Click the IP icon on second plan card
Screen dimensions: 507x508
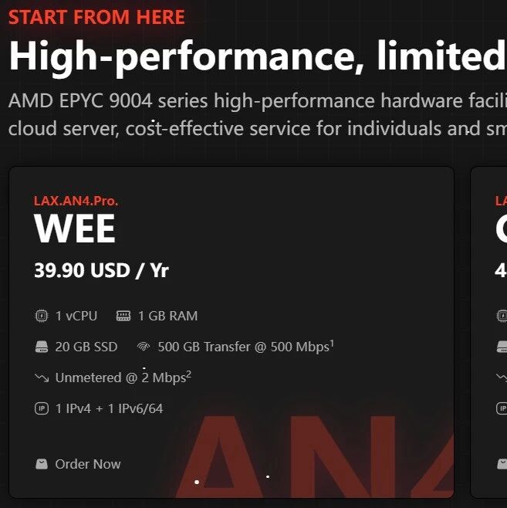[502, 408]
